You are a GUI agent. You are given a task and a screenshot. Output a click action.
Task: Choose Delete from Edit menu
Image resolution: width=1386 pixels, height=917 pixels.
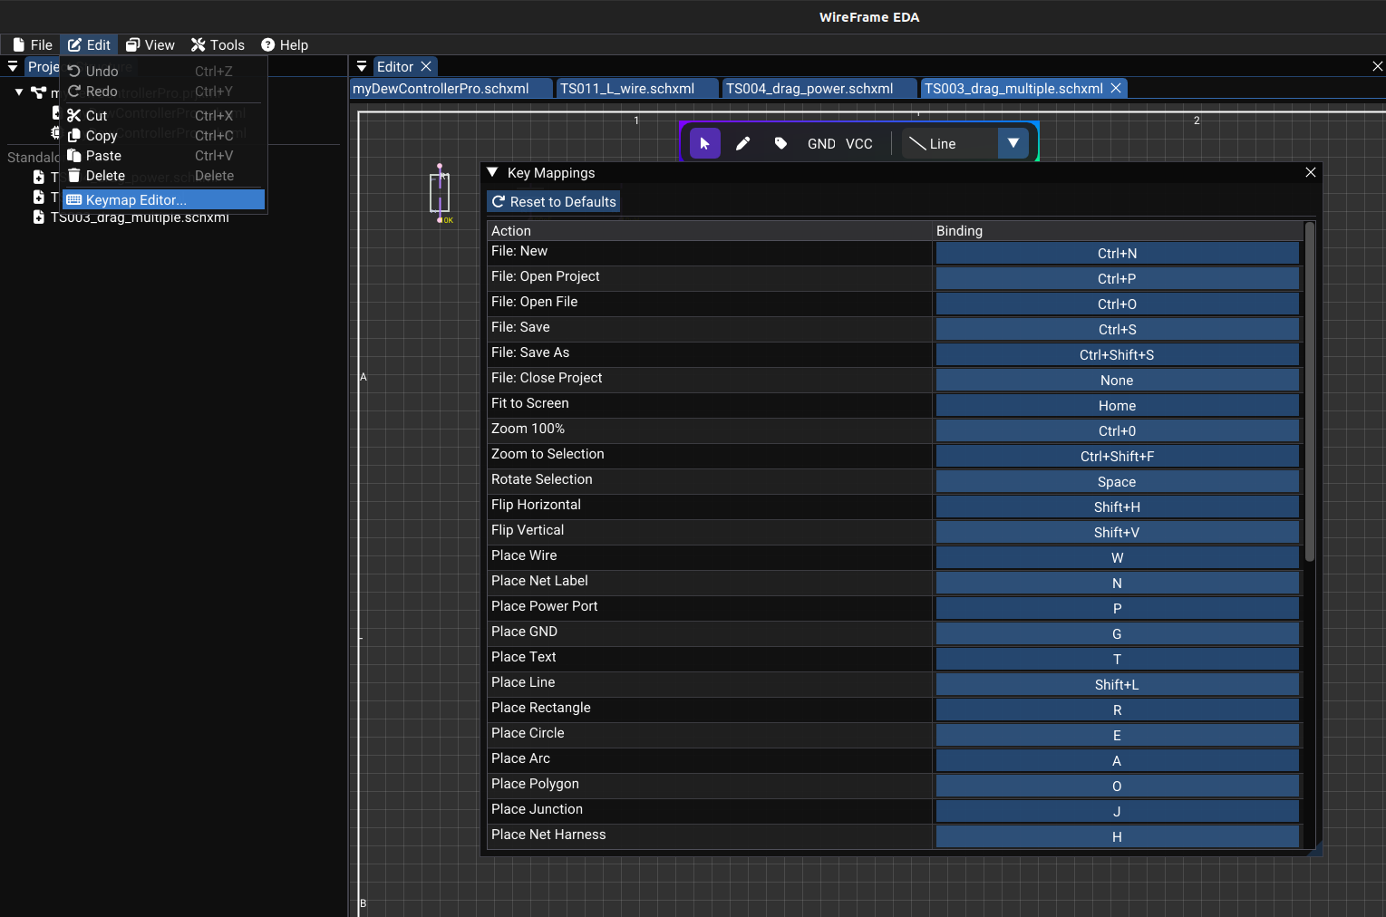click(163, 175)
